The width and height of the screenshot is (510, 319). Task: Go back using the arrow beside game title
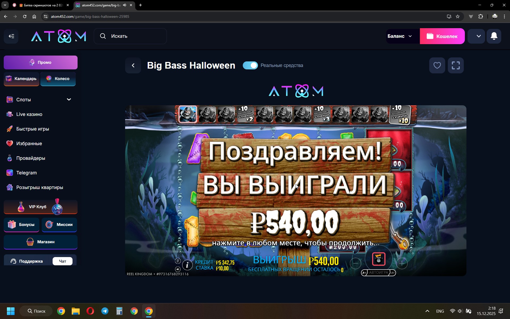pyautogui.click(x=133, y=65)
